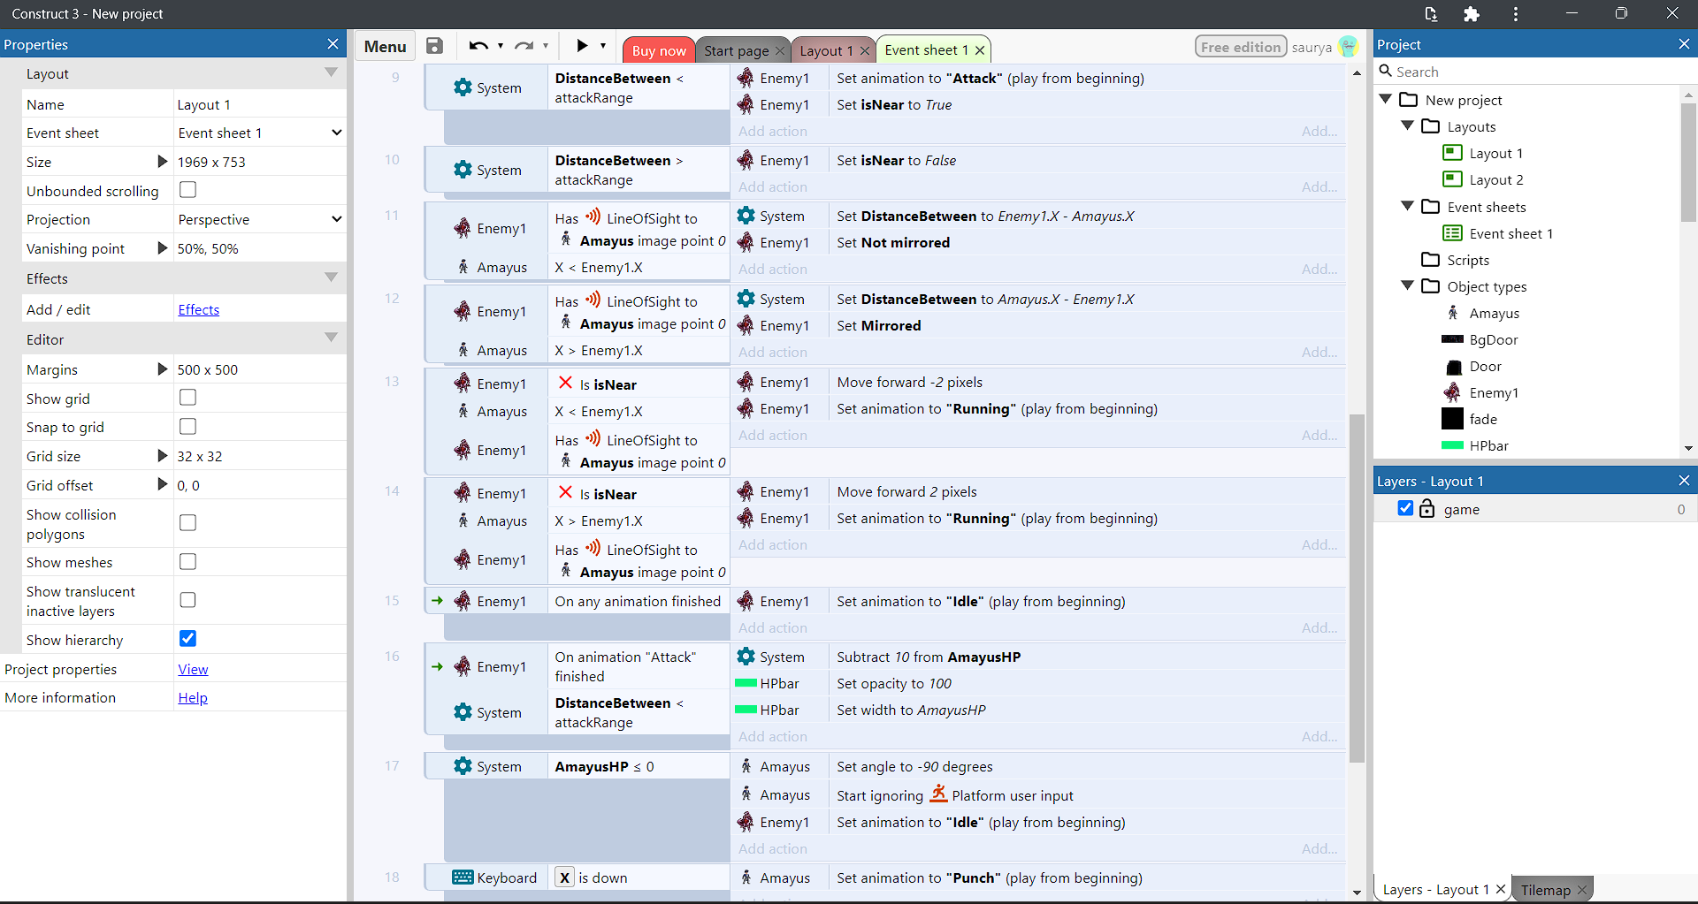Click the red X inverted icon in event 13

coord(565,383)
